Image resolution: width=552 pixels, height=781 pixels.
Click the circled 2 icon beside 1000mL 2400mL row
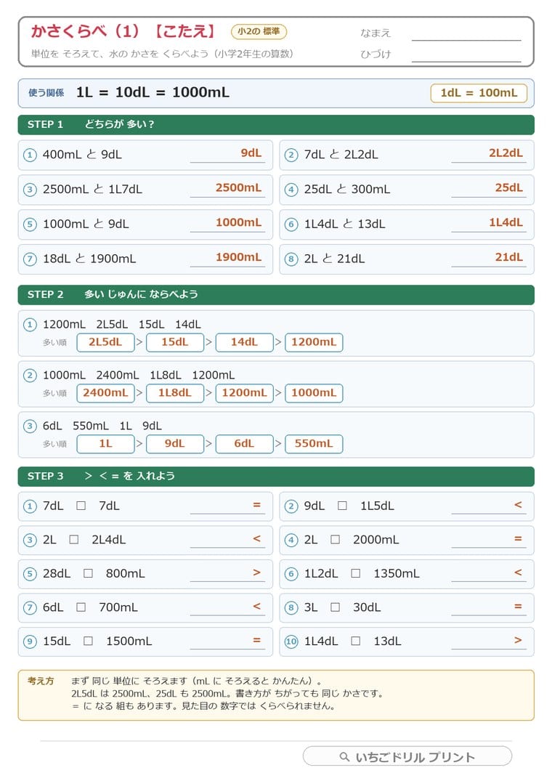[30, 375]
